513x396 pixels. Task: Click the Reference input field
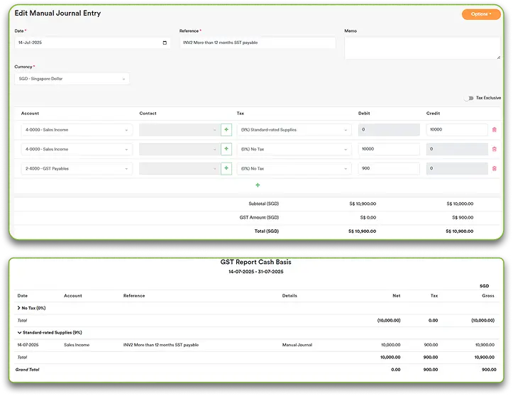click(x=257, y=43)
